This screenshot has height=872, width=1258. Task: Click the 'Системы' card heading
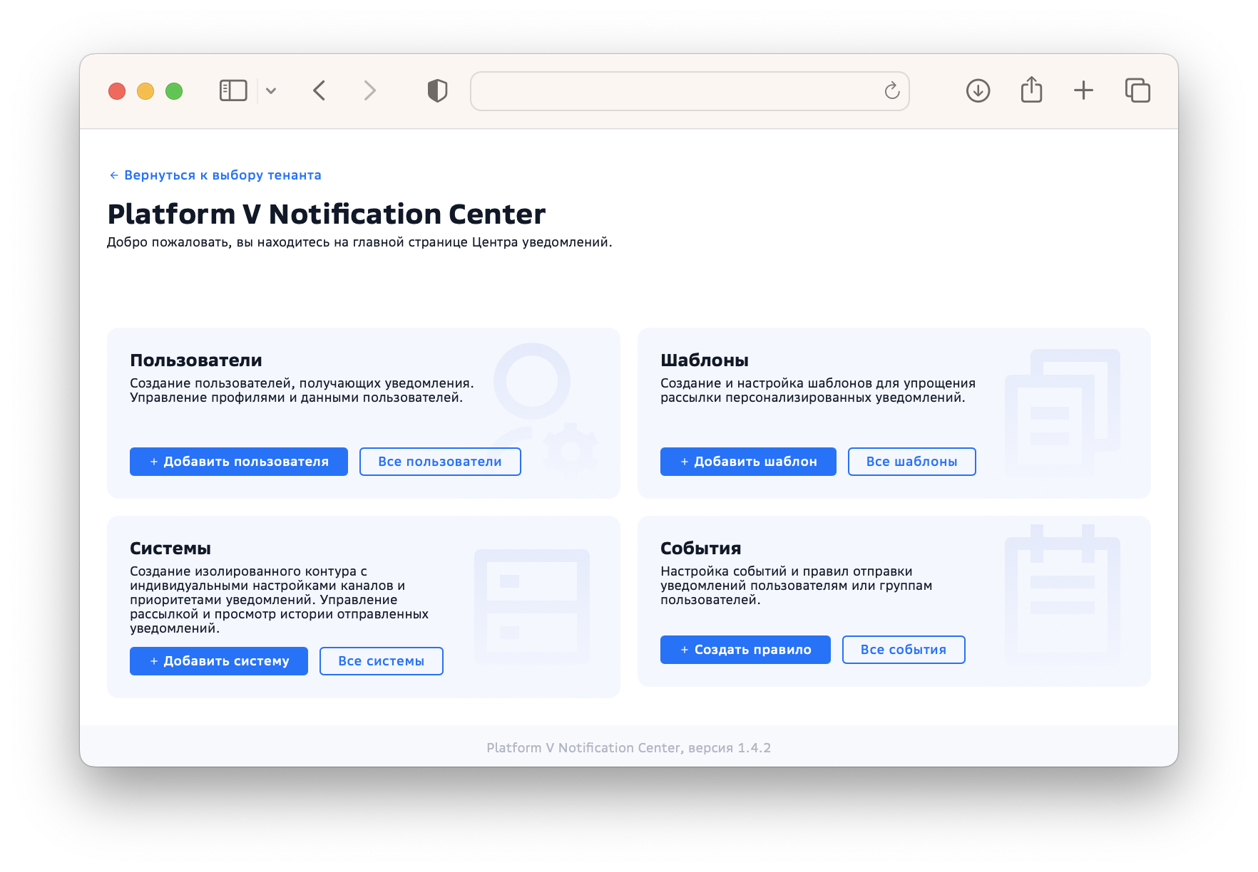point(170,549)
